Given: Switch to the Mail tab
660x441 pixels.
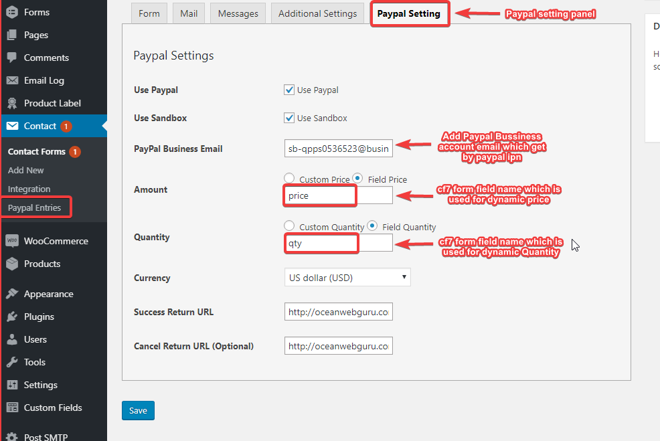Looking at the screenshot, I should (x=189, y=13).
